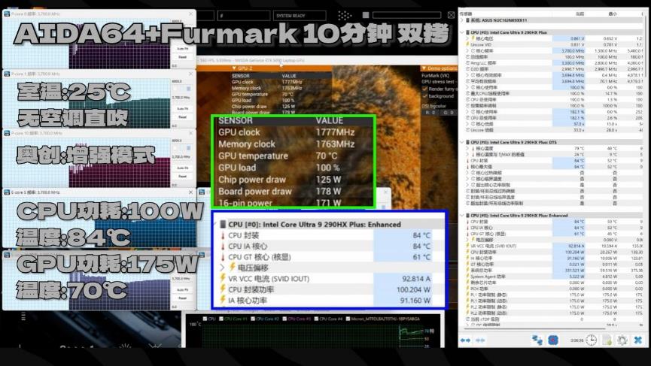Click the 当前 column header
Viewport: 651px width, 366px height.
pyautogui.click(x=580, y=14)
